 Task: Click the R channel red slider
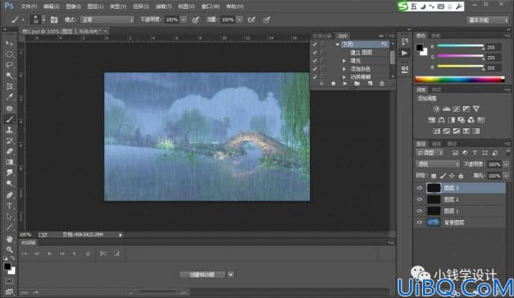tap(460, 46)
